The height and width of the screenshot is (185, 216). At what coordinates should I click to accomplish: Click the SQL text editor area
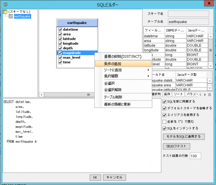pyautogui.click(x=82, y=135)
